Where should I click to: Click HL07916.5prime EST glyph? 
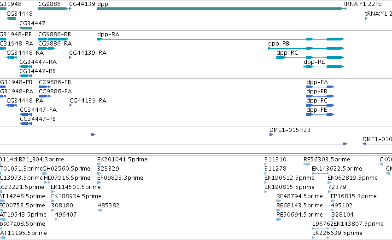pos(47,183)
